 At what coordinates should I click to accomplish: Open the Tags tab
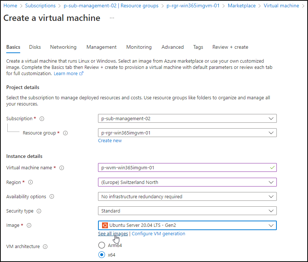click(x=198, y=47)
